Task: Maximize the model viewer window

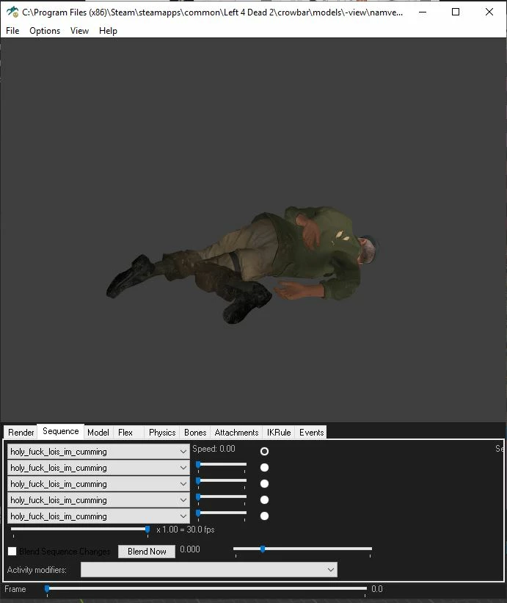Action: click(456, 12)
